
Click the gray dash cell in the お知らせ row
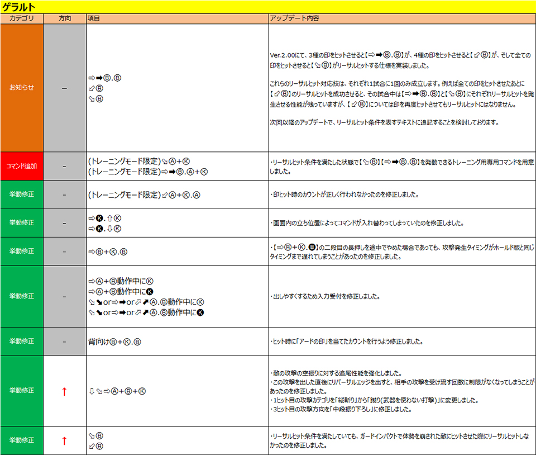(x=65, y=88)
